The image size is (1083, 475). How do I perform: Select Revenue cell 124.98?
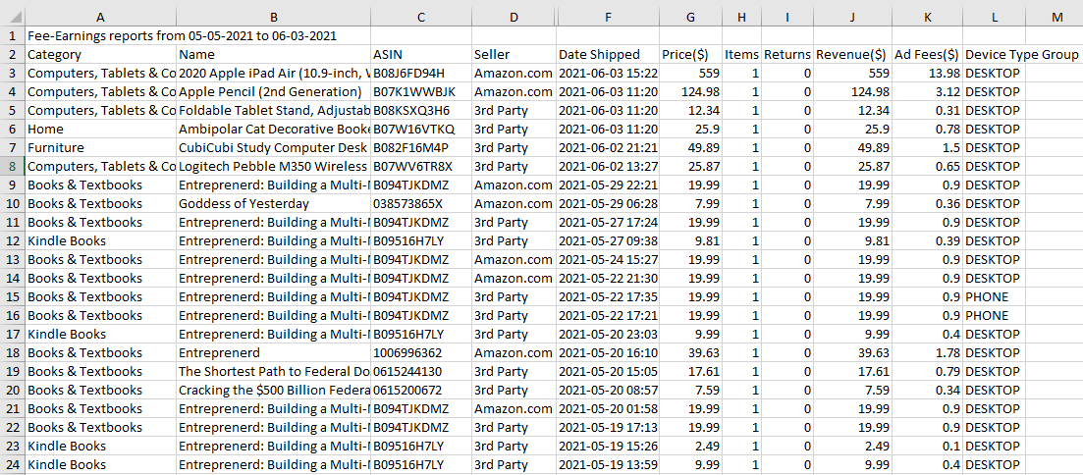853,92
